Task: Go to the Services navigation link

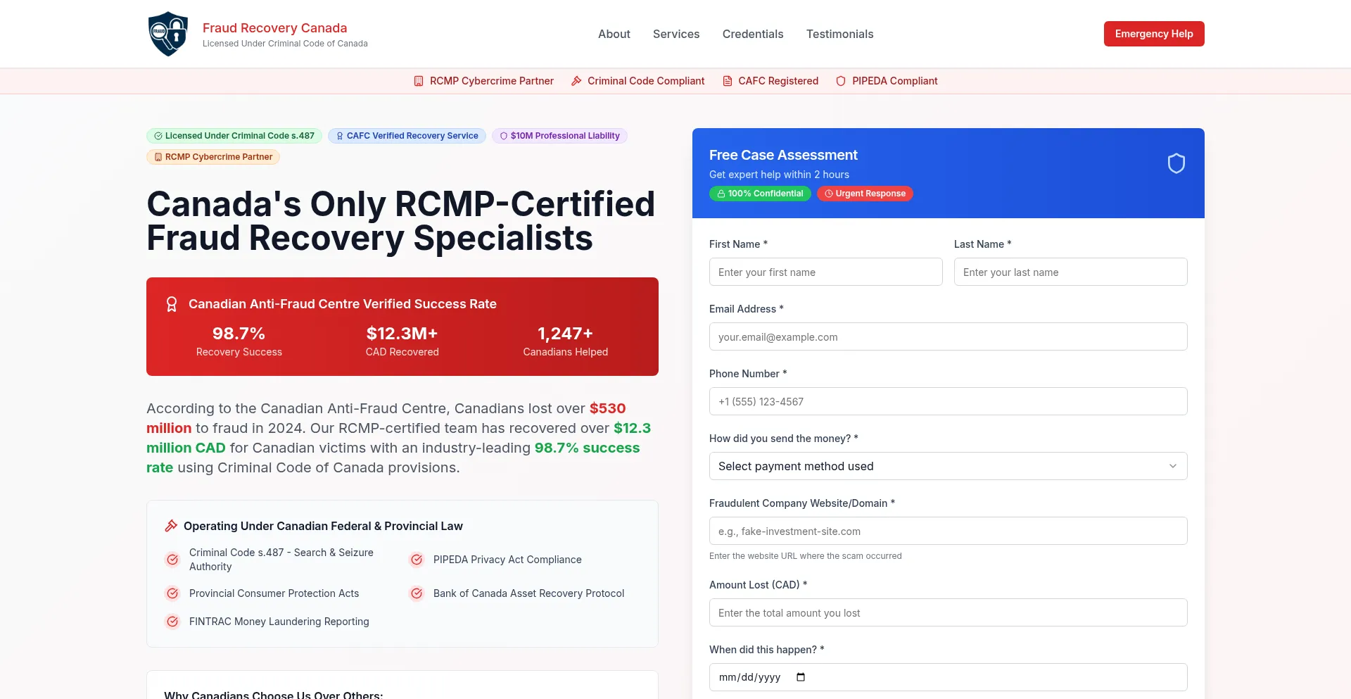Action: (675, 34)
